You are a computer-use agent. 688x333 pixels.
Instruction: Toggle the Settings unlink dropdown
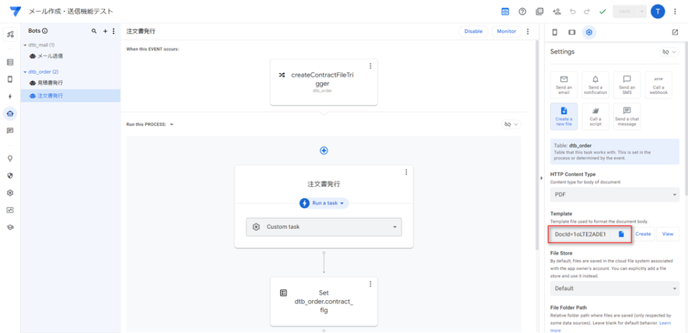(x=670, y=52)
